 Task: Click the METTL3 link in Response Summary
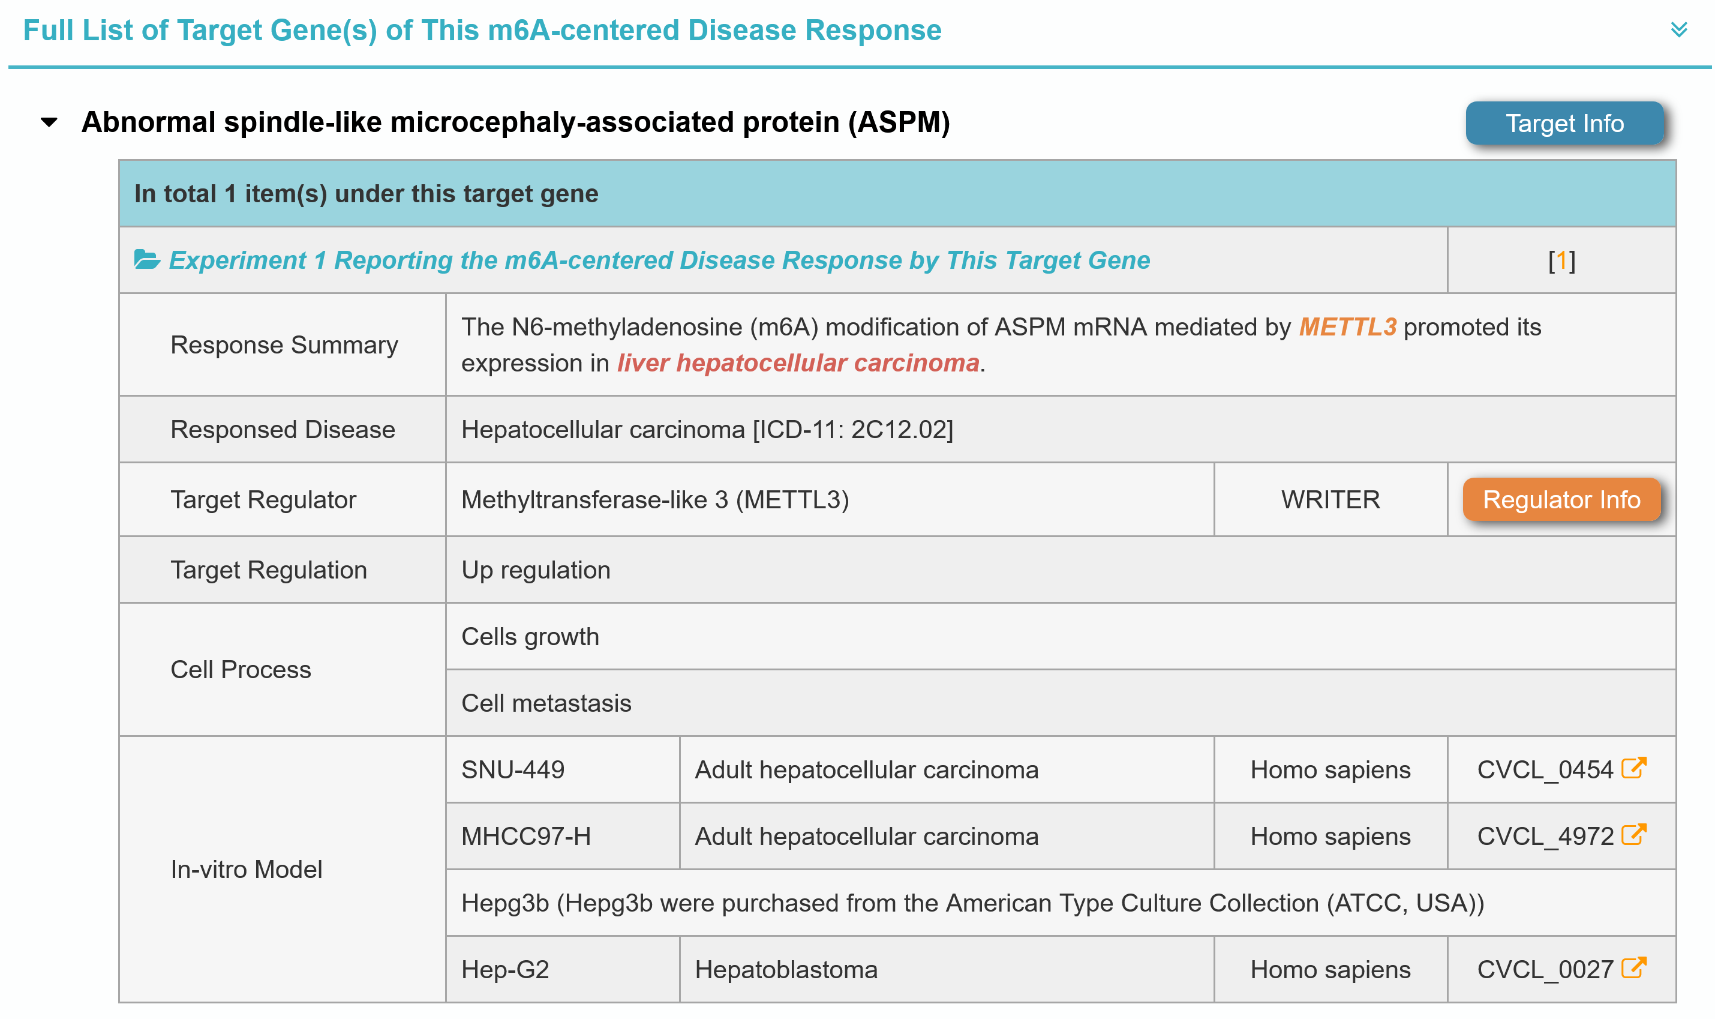[1347, 328]
